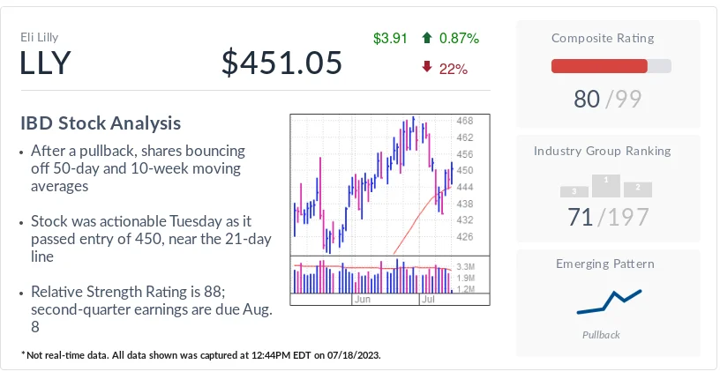720x379 pixels.
Task: Click the Eli Lilly company name
Action: pos(40,37)
